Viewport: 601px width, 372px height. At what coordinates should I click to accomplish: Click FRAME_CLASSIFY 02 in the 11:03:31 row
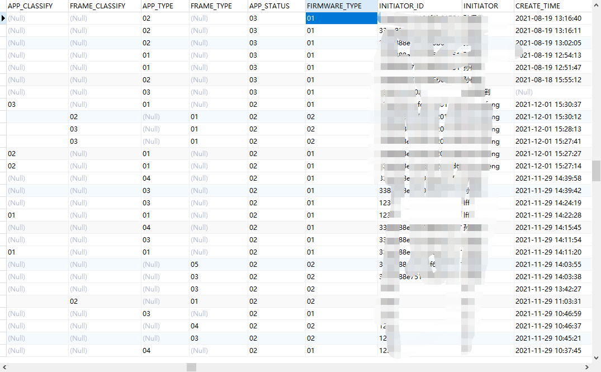point(105,301)
